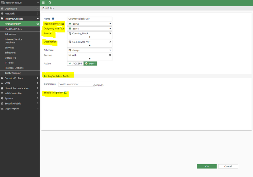This screenshot has height=177, width=253.
Task: Click the Security Fabric icon
Action: coord(2,103)
